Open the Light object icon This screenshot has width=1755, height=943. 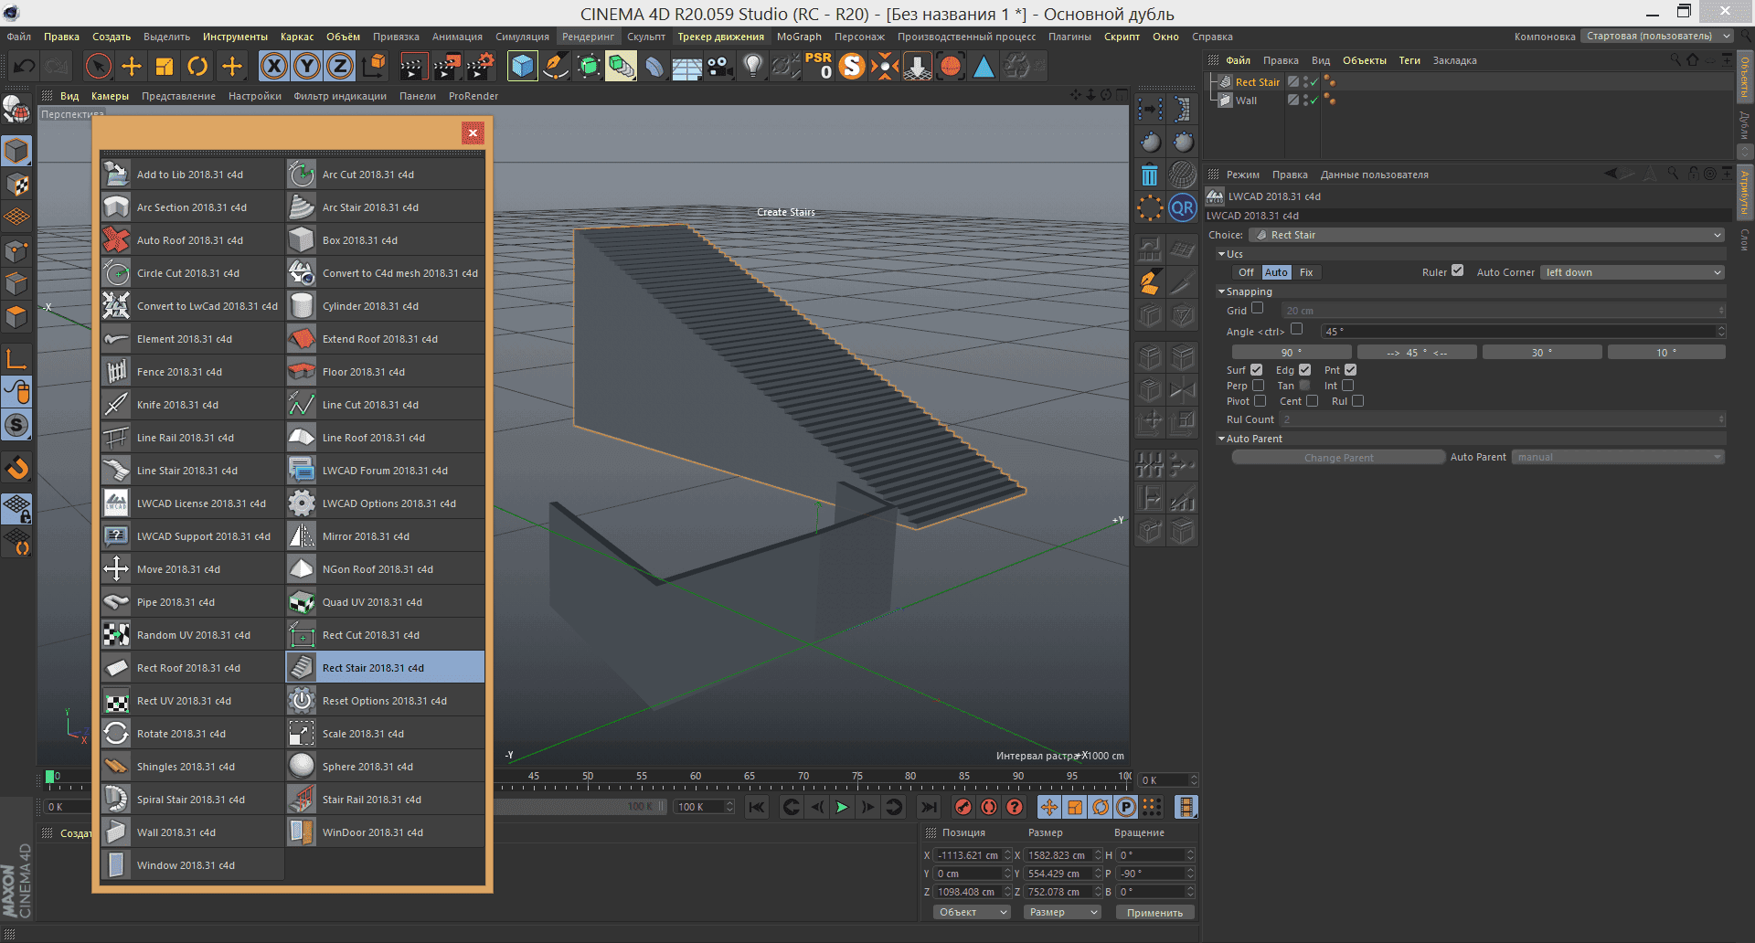752,66
